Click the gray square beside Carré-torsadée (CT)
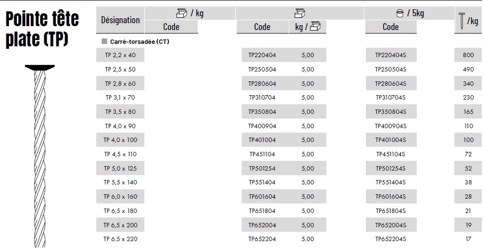484x250 pixels. pyautogui.click(x=104, y=41)
